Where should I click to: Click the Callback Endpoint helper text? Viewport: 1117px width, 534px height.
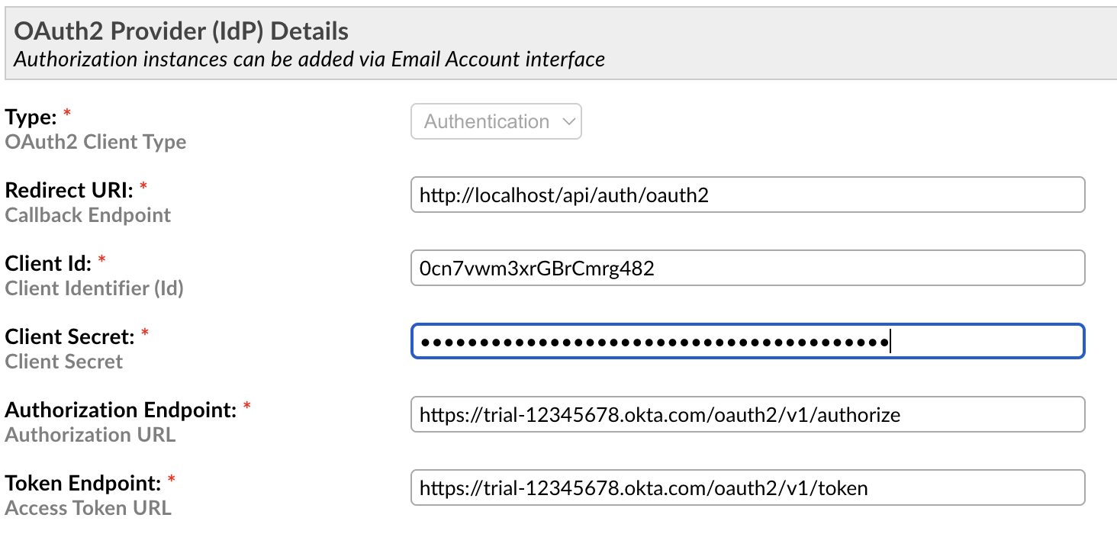88,215
